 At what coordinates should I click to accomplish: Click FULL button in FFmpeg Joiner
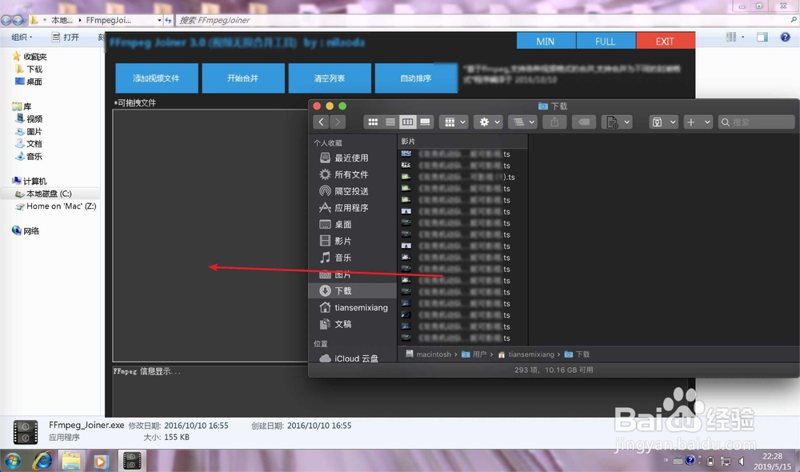[x=606, y=42]
